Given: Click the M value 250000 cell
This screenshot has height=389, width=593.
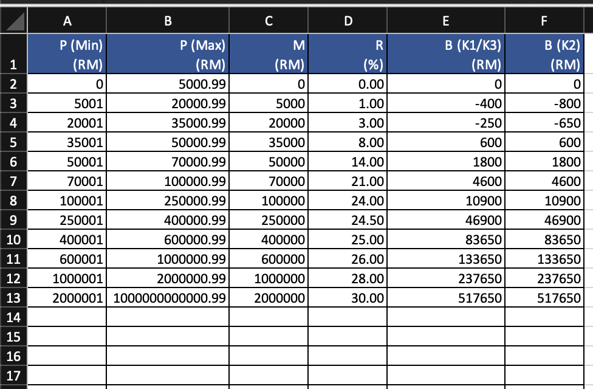Looking at the screenshot, I should (x=269, y=220).
